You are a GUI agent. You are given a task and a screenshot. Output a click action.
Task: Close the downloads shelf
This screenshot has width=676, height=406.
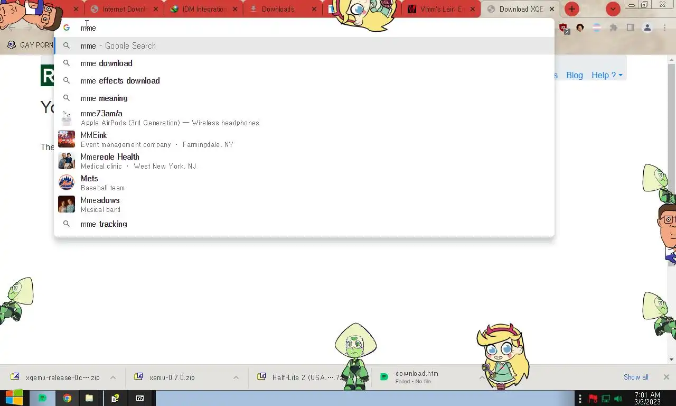pyautogui.click(x=666, y=377)
